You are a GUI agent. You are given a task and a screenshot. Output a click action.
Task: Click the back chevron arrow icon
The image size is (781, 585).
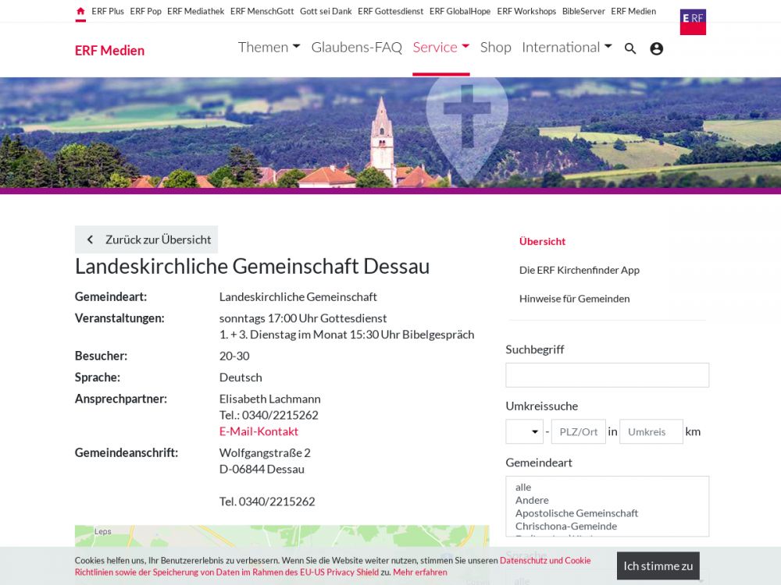tap(90, 239)
